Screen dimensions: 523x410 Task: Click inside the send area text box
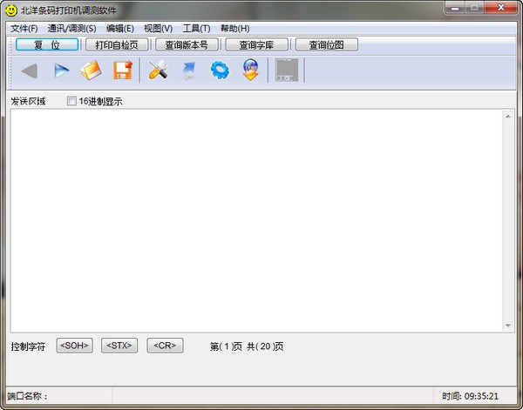(x=256, y=220)
